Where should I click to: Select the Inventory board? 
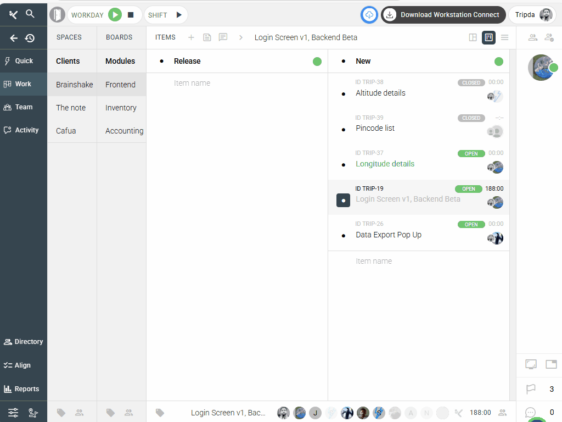(x=121, y=108)
